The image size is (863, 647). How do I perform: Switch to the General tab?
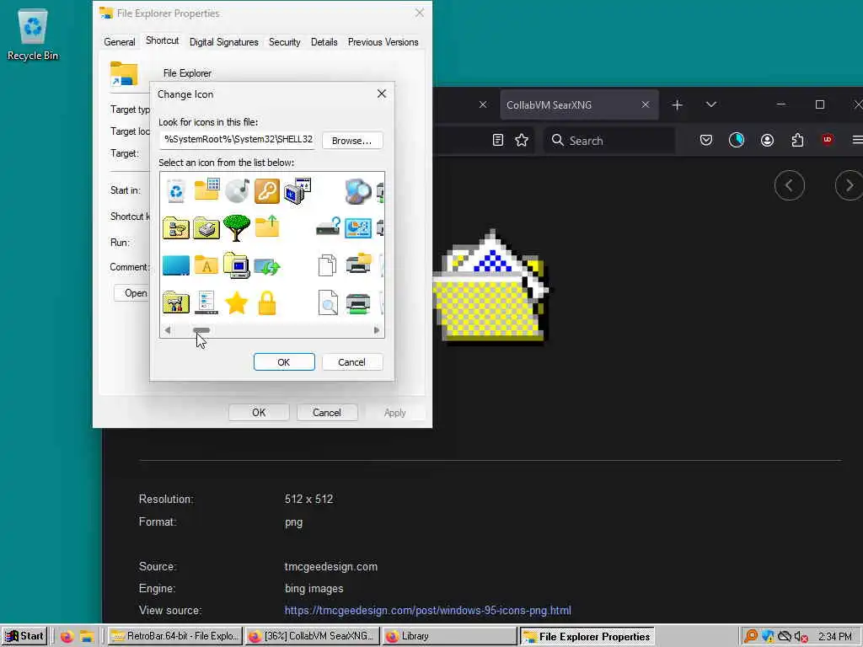tap(120, 42)
